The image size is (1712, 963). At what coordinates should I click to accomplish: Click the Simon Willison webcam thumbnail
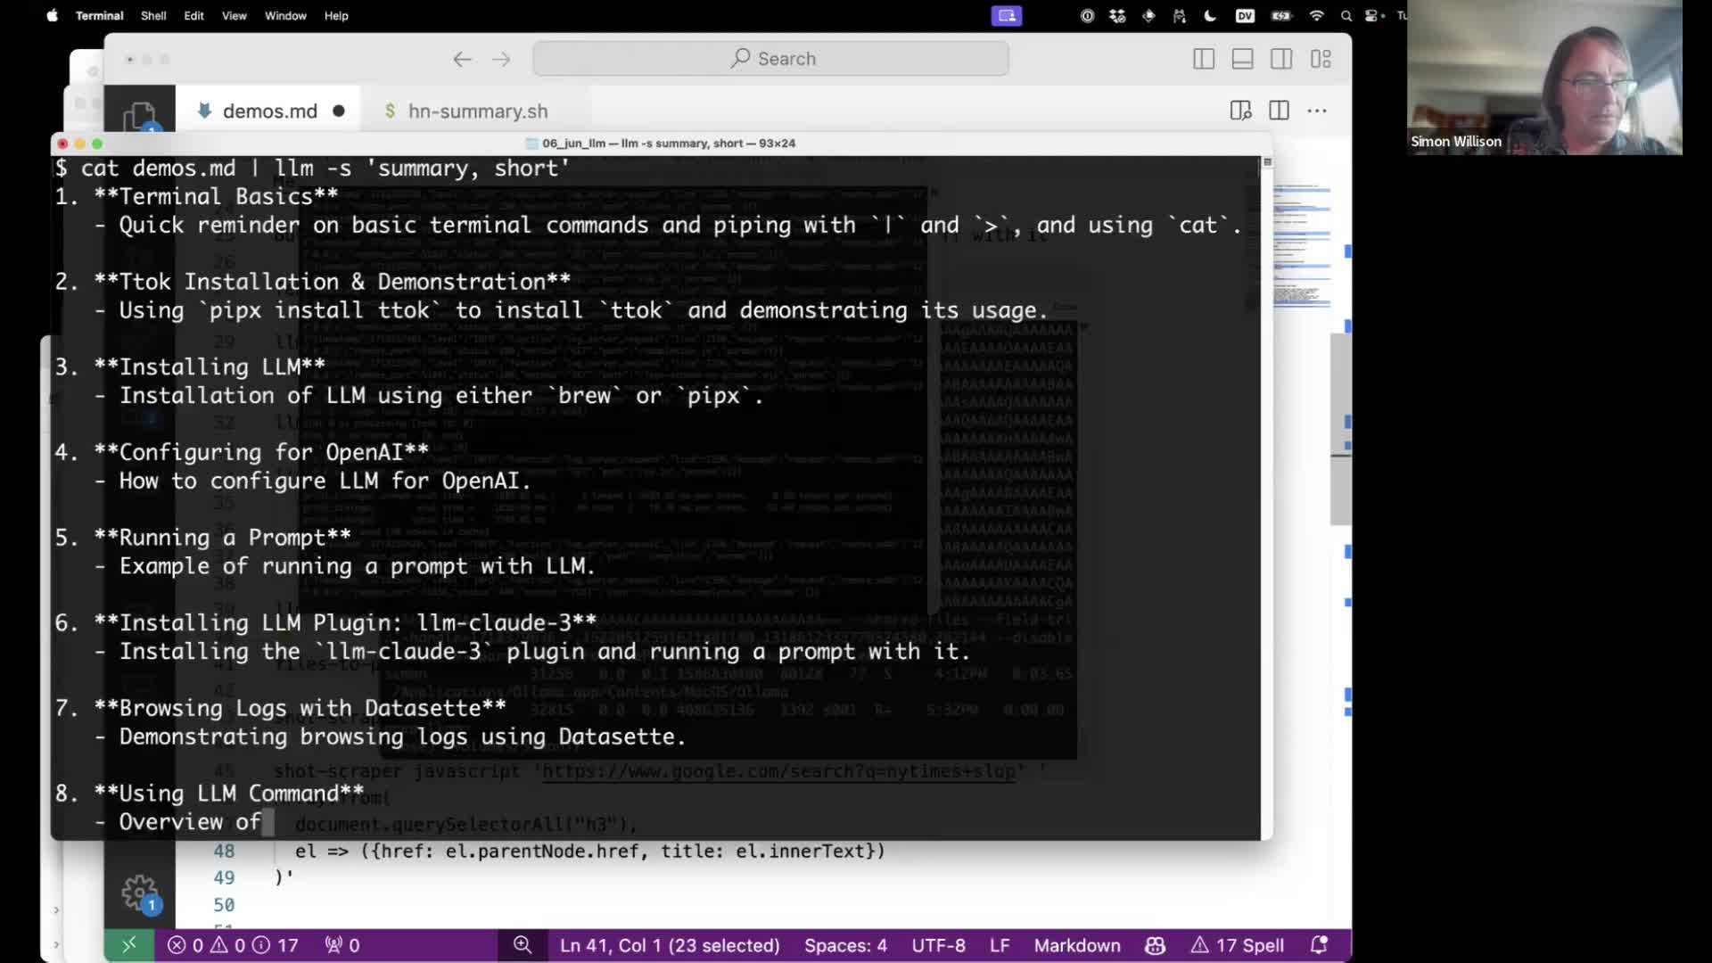pyautogui.click(x=1544, y=78)
